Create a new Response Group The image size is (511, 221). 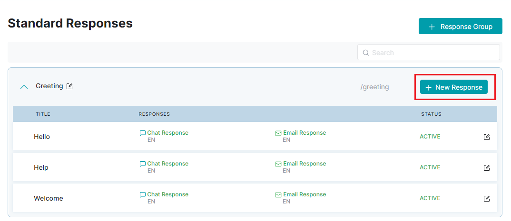(x=460, y=27)
